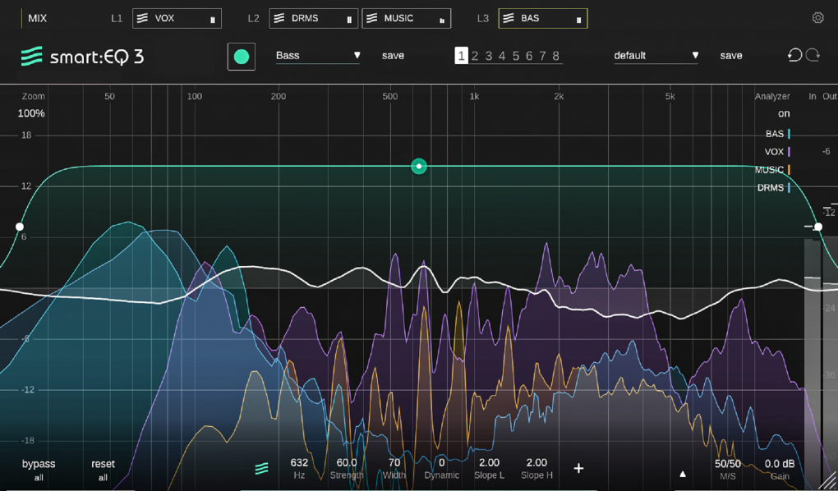Click the VOX track level meter icon
The image size is (838, 491).
pyautogui.click(x=213, y=20)
